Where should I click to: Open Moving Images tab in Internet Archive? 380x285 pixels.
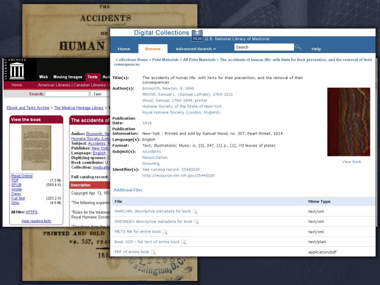click(x=68, y=77)
